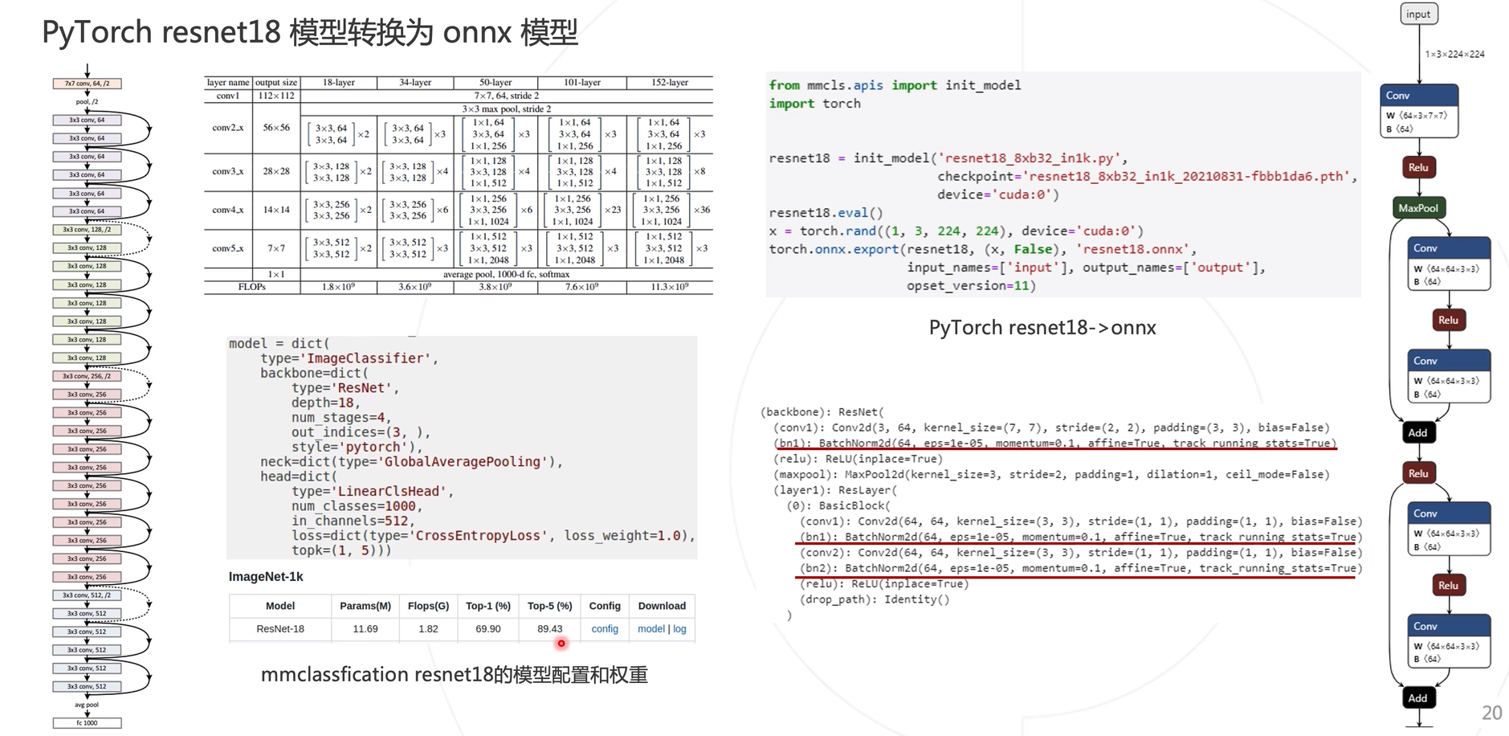Click the '3.6×10⁹' FLOPs value
This screenshot has width=1509, height=736.
coord(415,287)
